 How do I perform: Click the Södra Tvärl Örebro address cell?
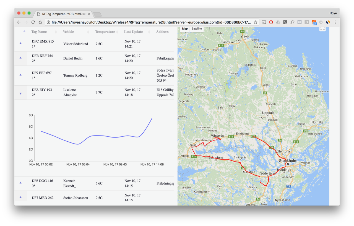point(165,76)
